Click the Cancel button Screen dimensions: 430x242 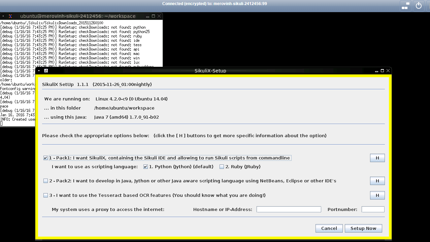coord(329,228)
